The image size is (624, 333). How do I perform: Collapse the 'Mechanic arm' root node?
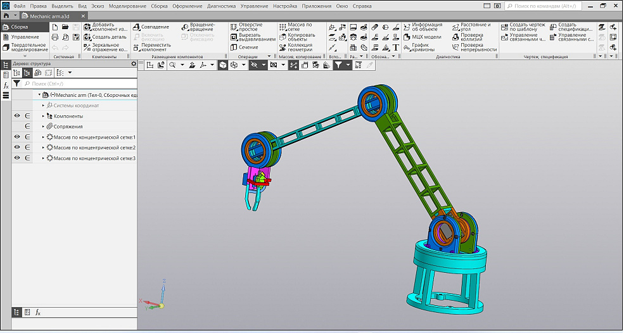[39, 95]
